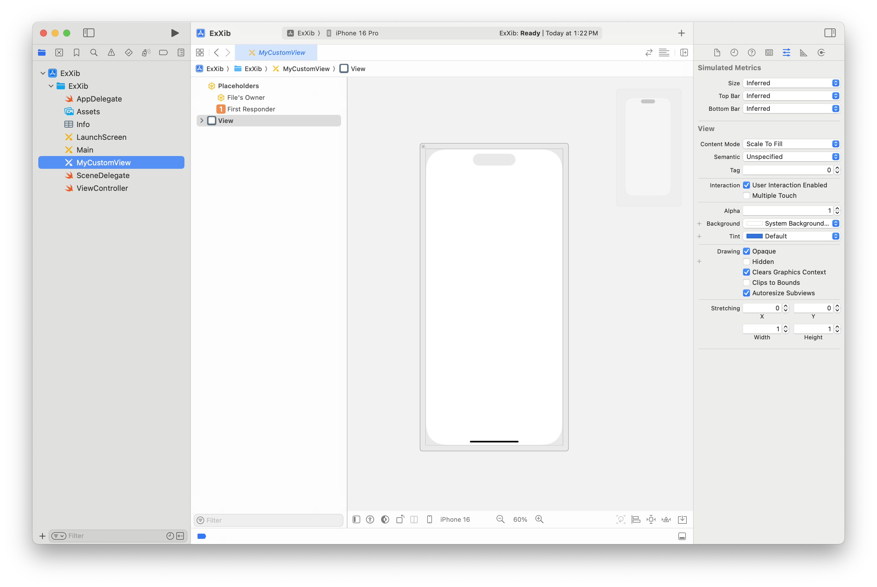
Task: Open the Content Mode dropdown
Action: click(791, 144)
